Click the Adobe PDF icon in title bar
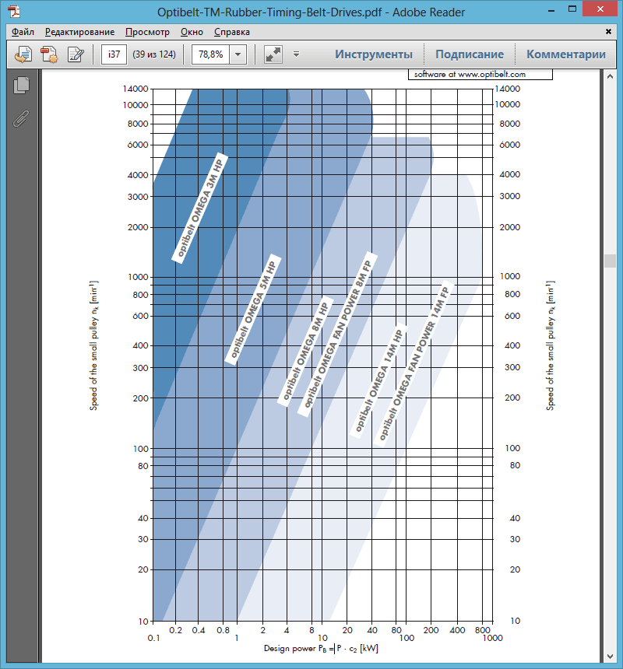Viewport: 623px width, 669px height. point(14,12)
